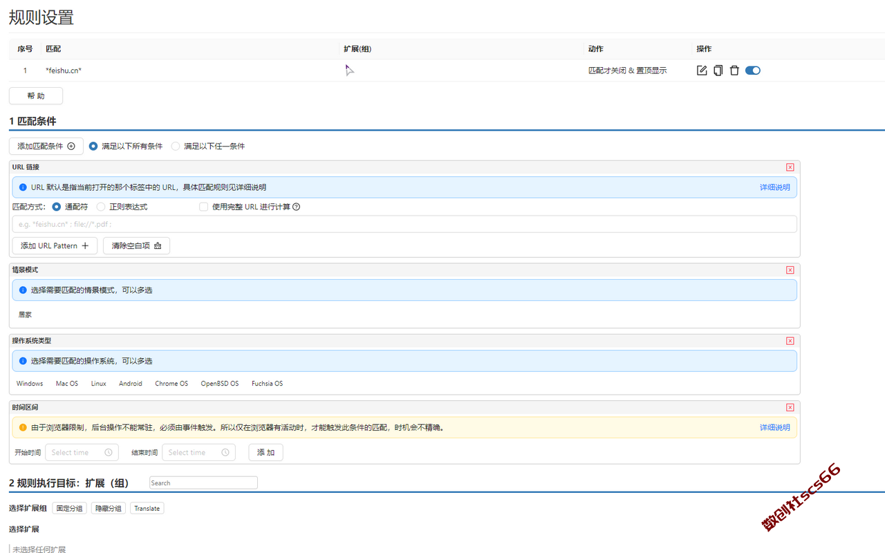Copy the *feishu.cn* rule
The width and height of the screenshot is (885, 553).
tap(718, 71)
